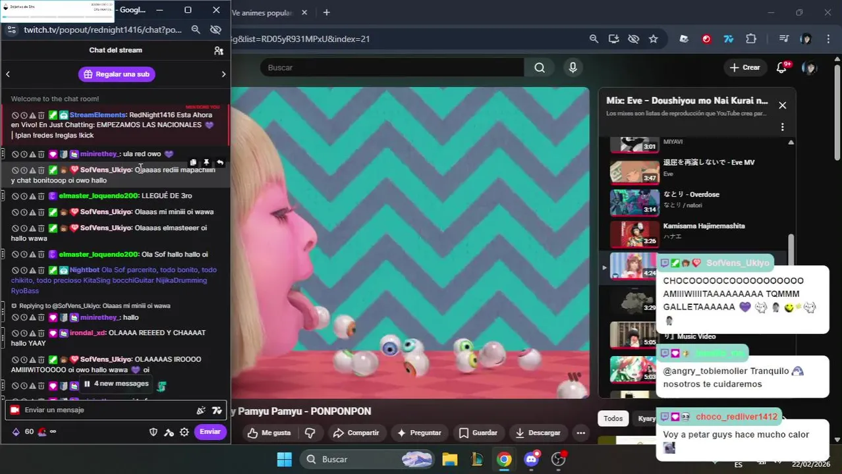Ban StreamElements with the ban icon
Viewport: 842px width, 474px height.
point(15,115)
